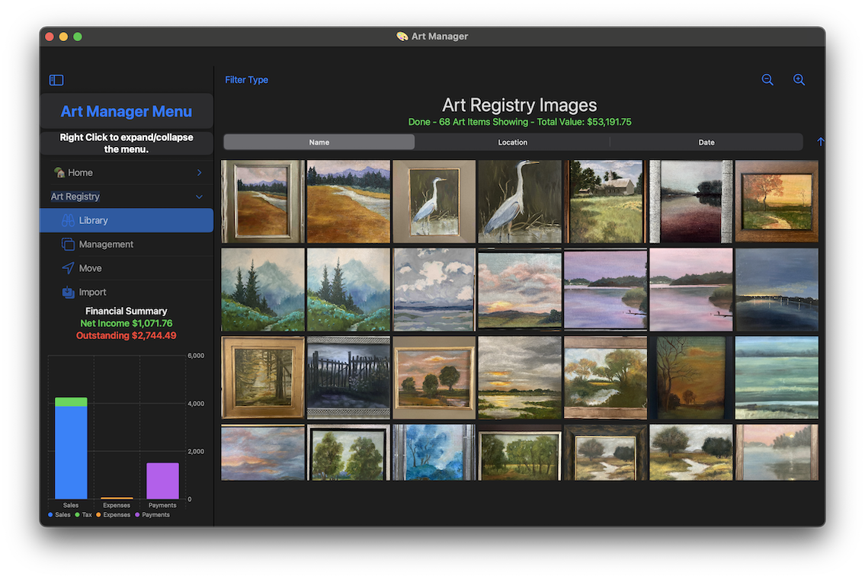Viewport: 865px width, 579px height.
Task: Collapse the Art Registry section chevron
Action: [x=199, y=197]
